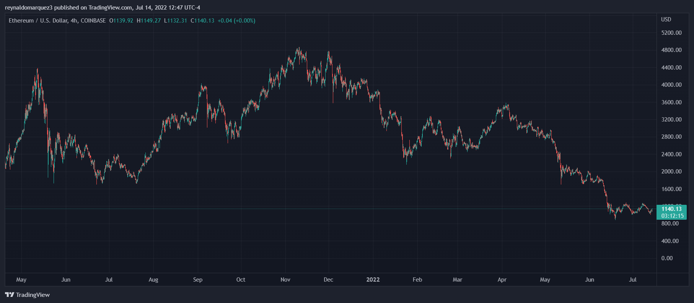Click the Apr label on time axis
Viewport: 694px width, 303px height.
[x=502, y=280]
